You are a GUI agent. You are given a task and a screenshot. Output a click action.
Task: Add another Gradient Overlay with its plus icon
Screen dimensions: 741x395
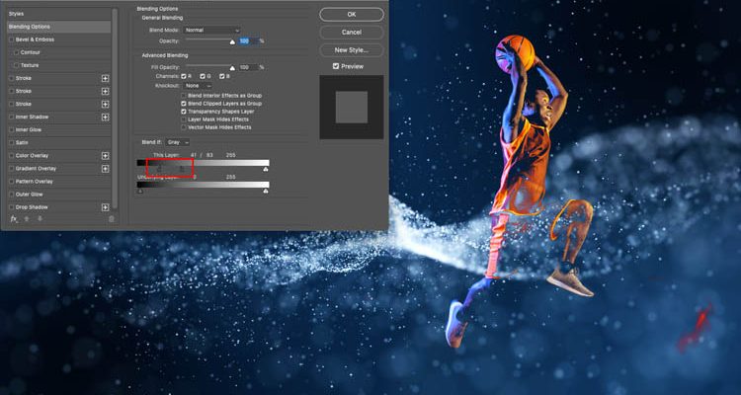click(x=105, y=169)
